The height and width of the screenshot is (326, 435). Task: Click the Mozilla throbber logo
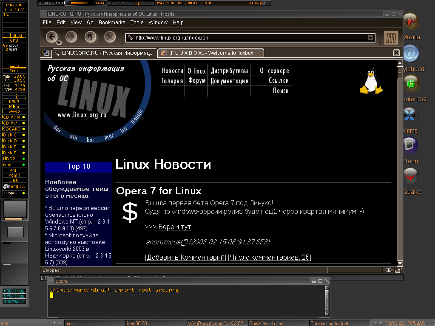coord(391,38)
